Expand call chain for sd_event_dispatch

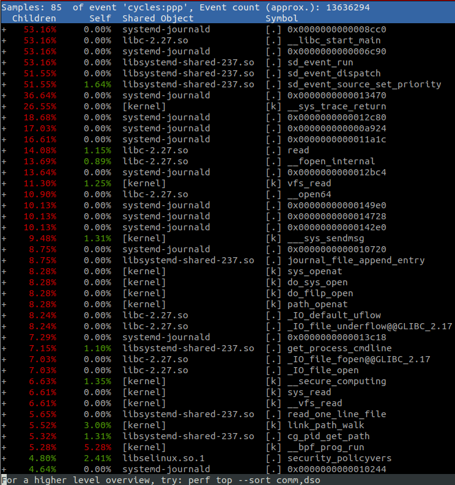pyautogui.click(x=4, y=73)
